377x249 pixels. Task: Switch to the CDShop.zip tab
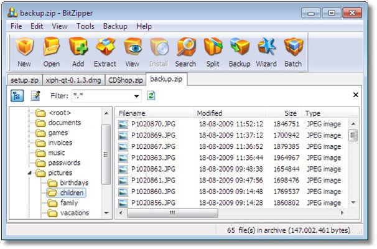click(126, 80)
